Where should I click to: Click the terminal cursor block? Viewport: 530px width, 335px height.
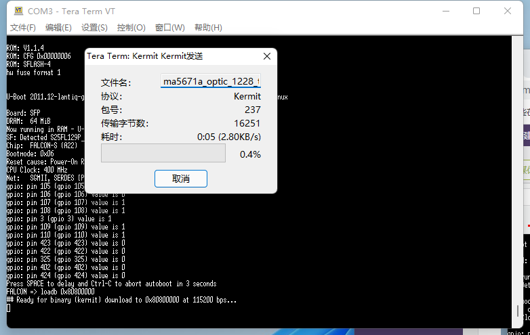tap(8, 308)
